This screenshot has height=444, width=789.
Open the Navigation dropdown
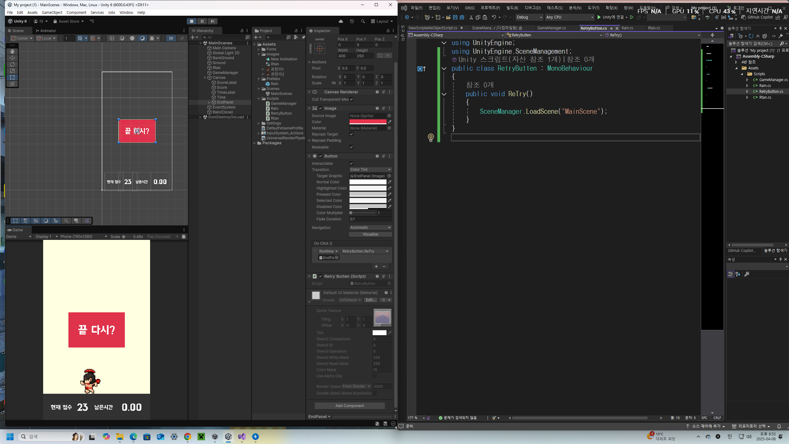(370, 228)
